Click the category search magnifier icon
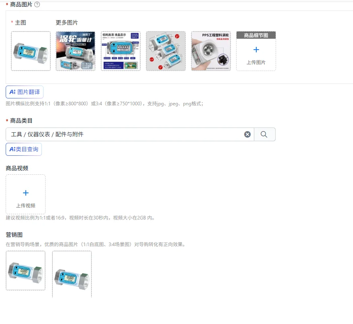353x324 pixels. coord(264,134)
